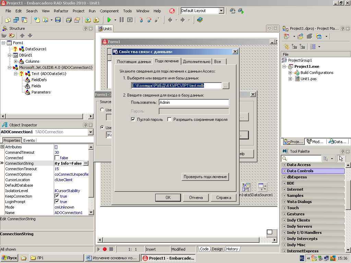Click the database browse ellipsis button
351x263 pixels.
pyautogui.click(x=226, y=86)
